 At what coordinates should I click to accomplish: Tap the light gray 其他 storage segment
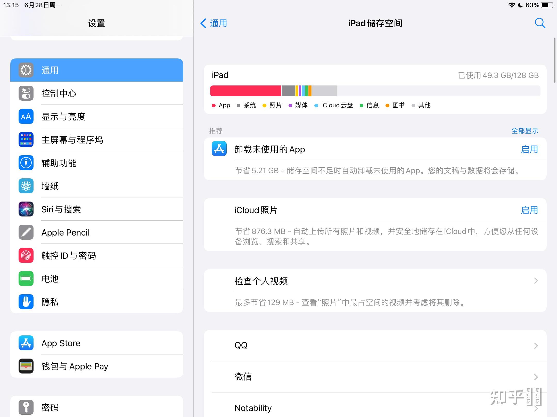click(324, 91)
